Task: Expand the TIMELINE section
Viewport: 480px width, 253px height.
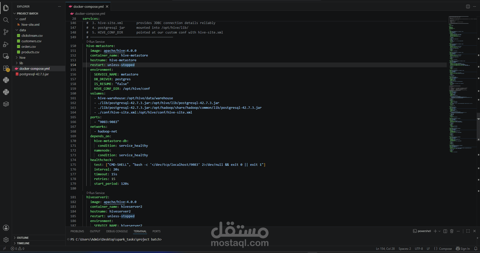Action: 39,243
